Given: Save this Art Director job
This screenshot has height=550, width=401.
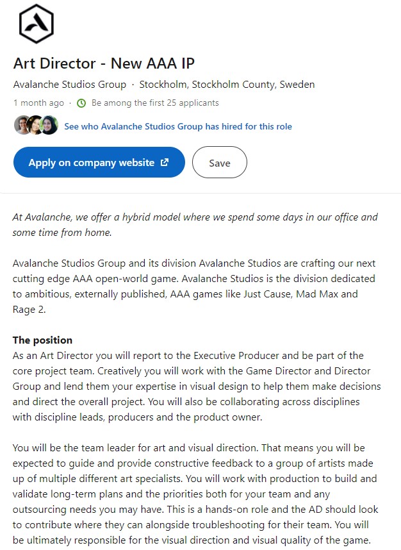Looking at the screenshot, I should [x=220, y=162].
